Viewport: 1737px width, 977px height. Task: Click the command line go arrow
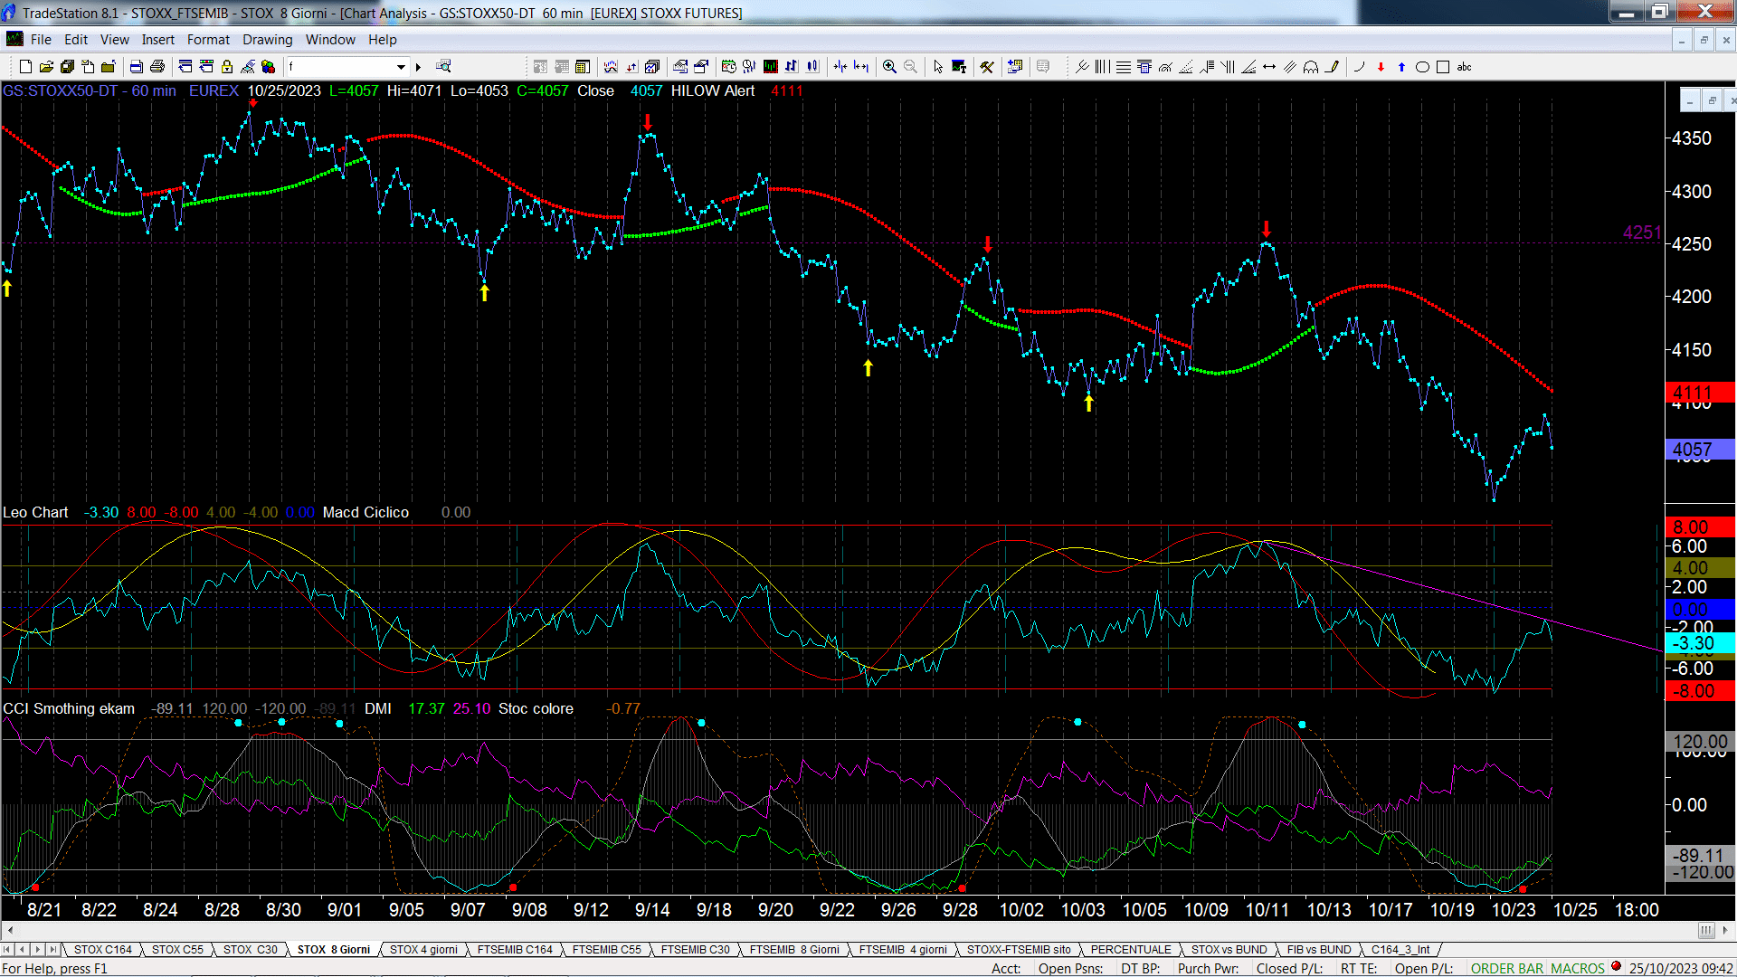click(x=418, y=67)
